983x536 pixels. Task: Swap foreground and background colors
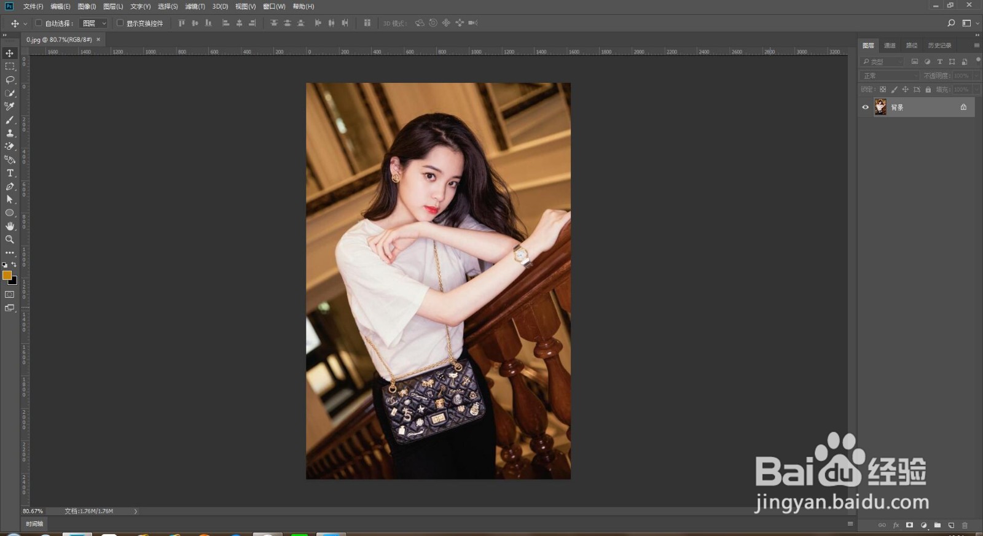tap(14, 265)
